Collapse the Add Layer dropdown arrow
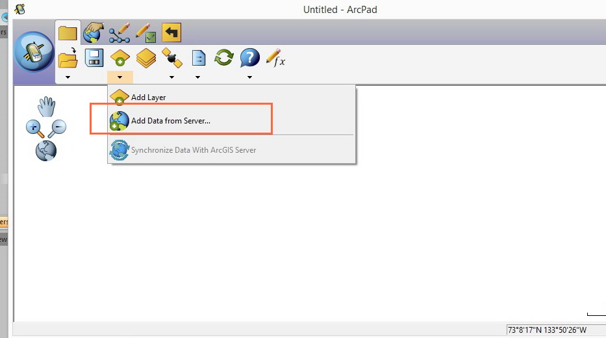 (x=120, y=77)
